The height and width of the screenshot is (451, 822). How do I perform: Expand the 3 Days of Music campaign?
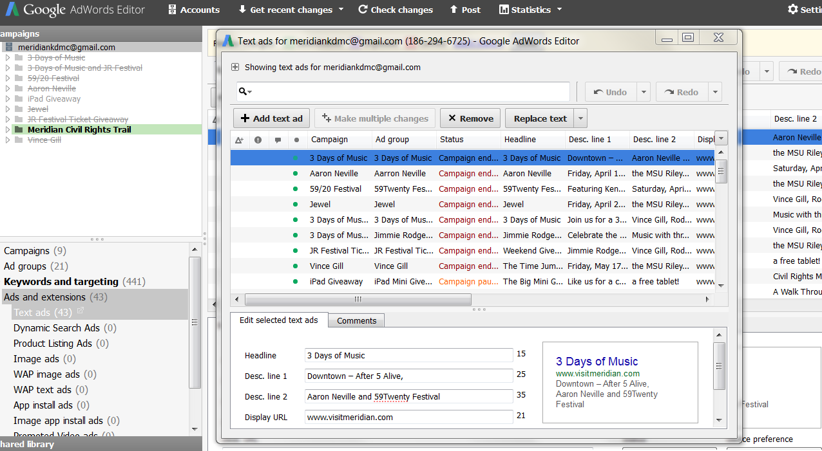click(x=8, y=58)
